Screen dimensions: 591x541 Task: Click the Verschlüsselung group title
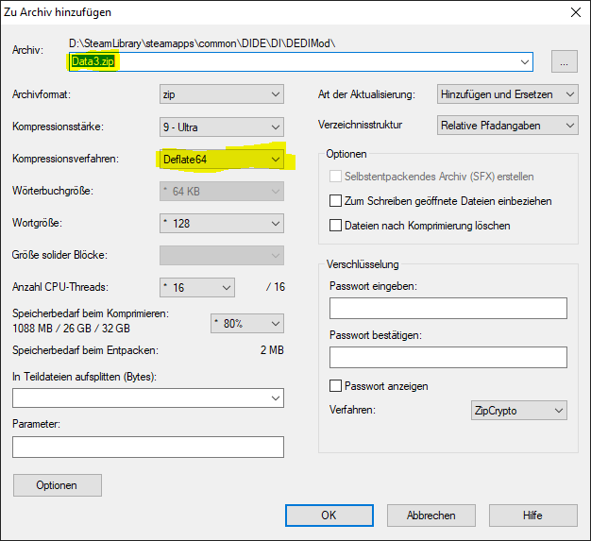tap(363, 264)
